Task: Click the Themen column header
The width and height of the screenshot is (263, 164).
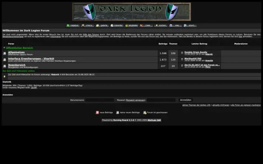Action: [x=173, y=44]
